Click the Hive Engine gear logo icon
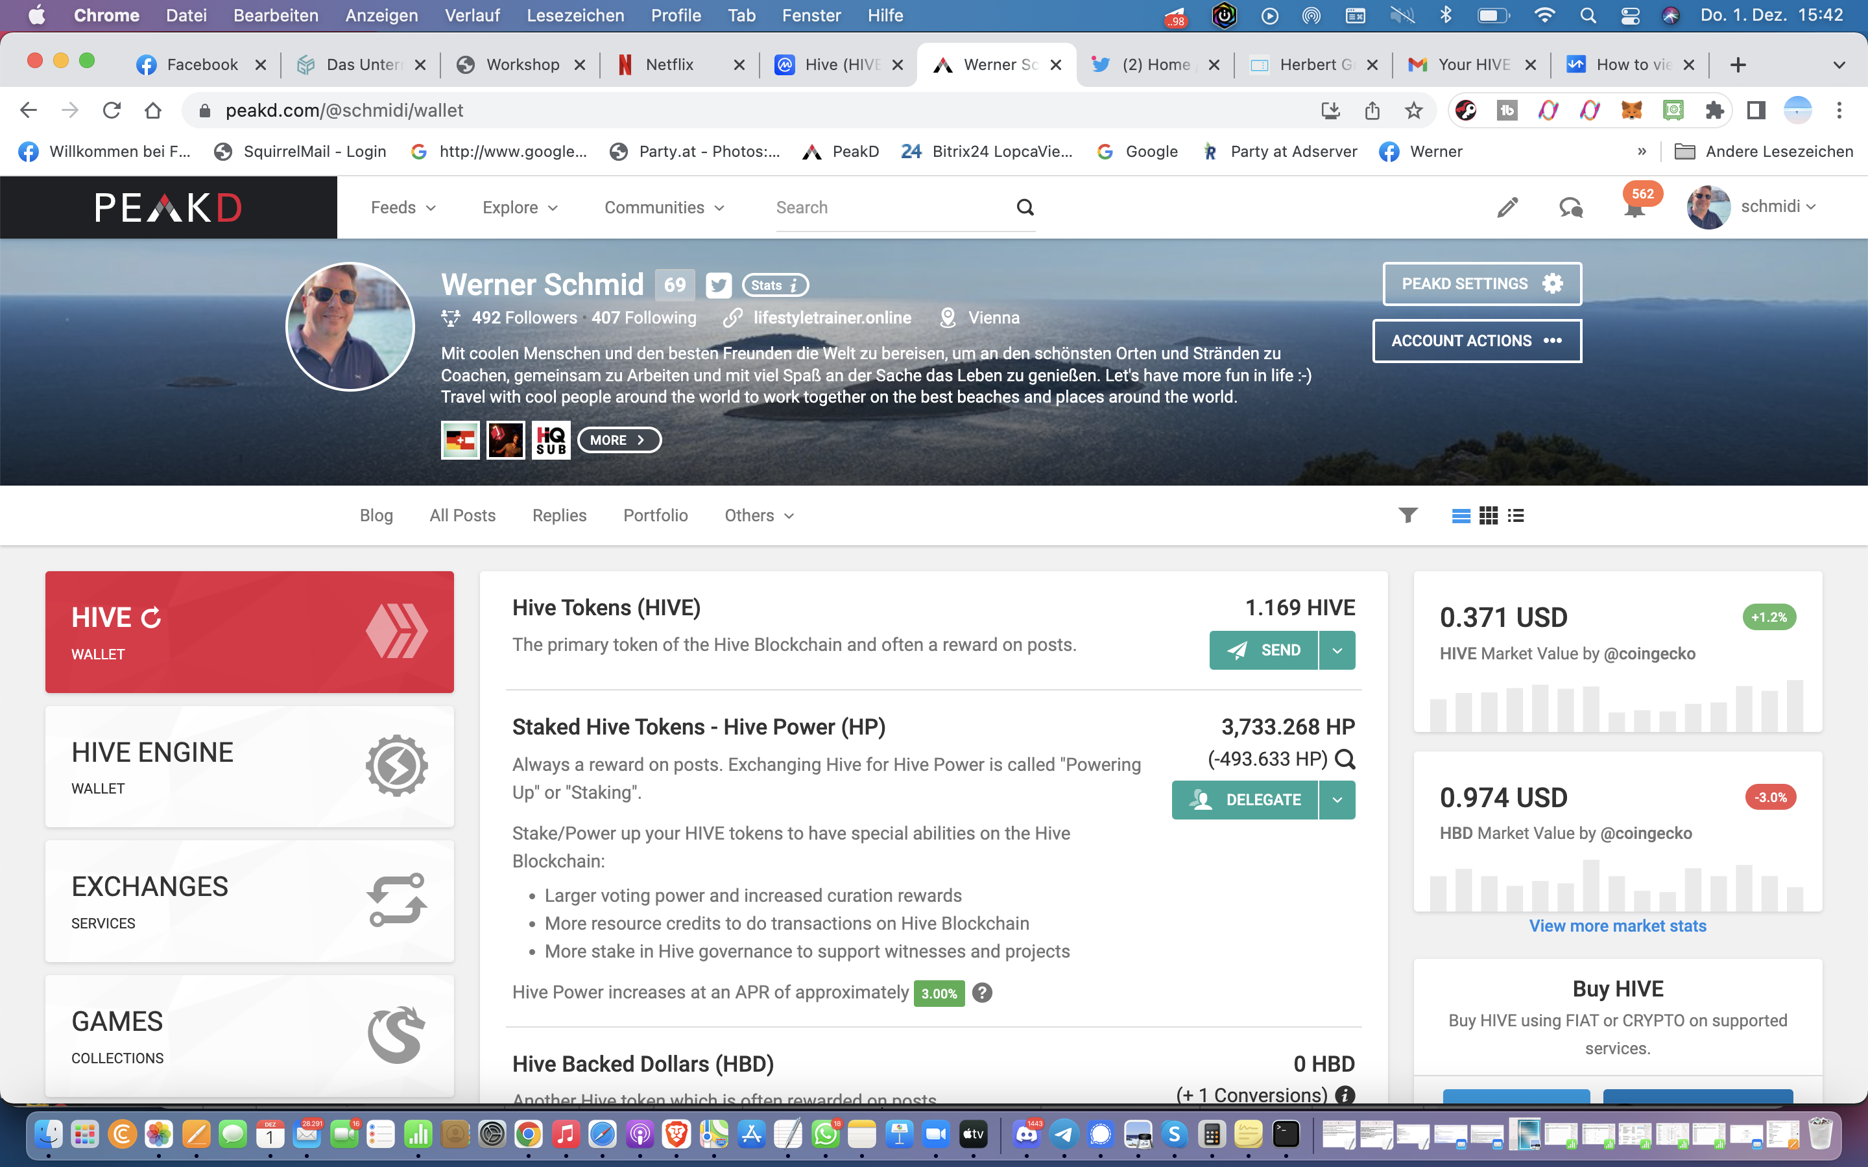This screenshot has width=1868, height=1167. [397, 765]
